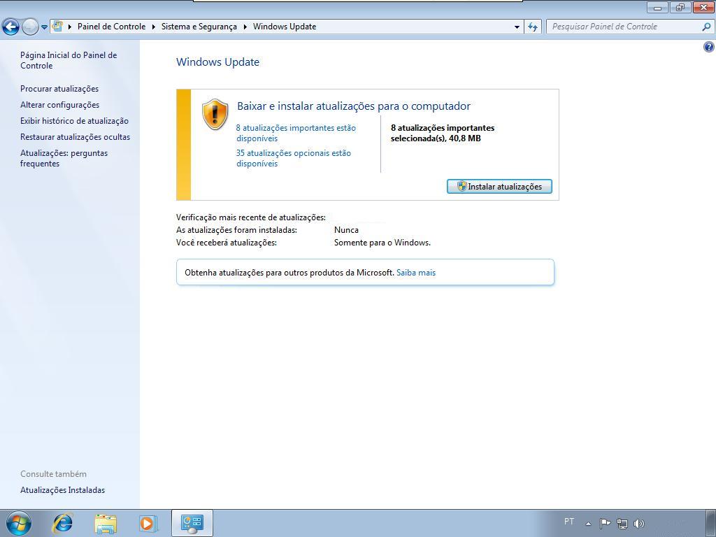Open the Action Center flag icon
Image resolution: width=716 pixels, height=537 pixels.
pyautogui.click(x=605, y=523)
